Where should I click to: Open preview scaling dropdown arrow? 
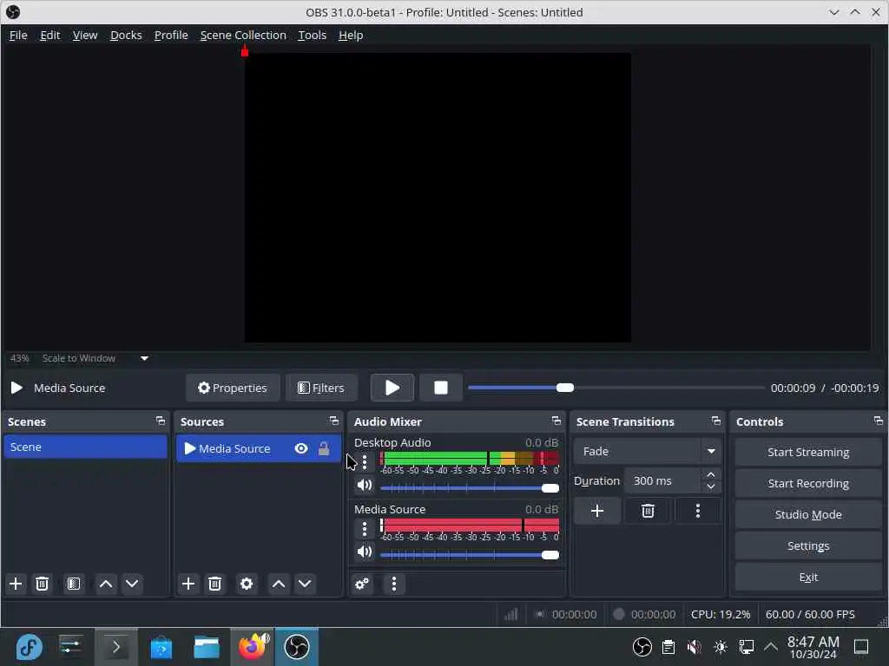tap(145, 358)
